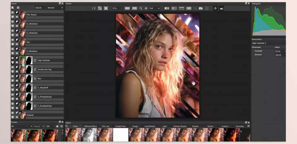Open the Full resolution dropdown in Viewer
The width and height of the screenshot is (297, 144).
click(x=155, y=8)
